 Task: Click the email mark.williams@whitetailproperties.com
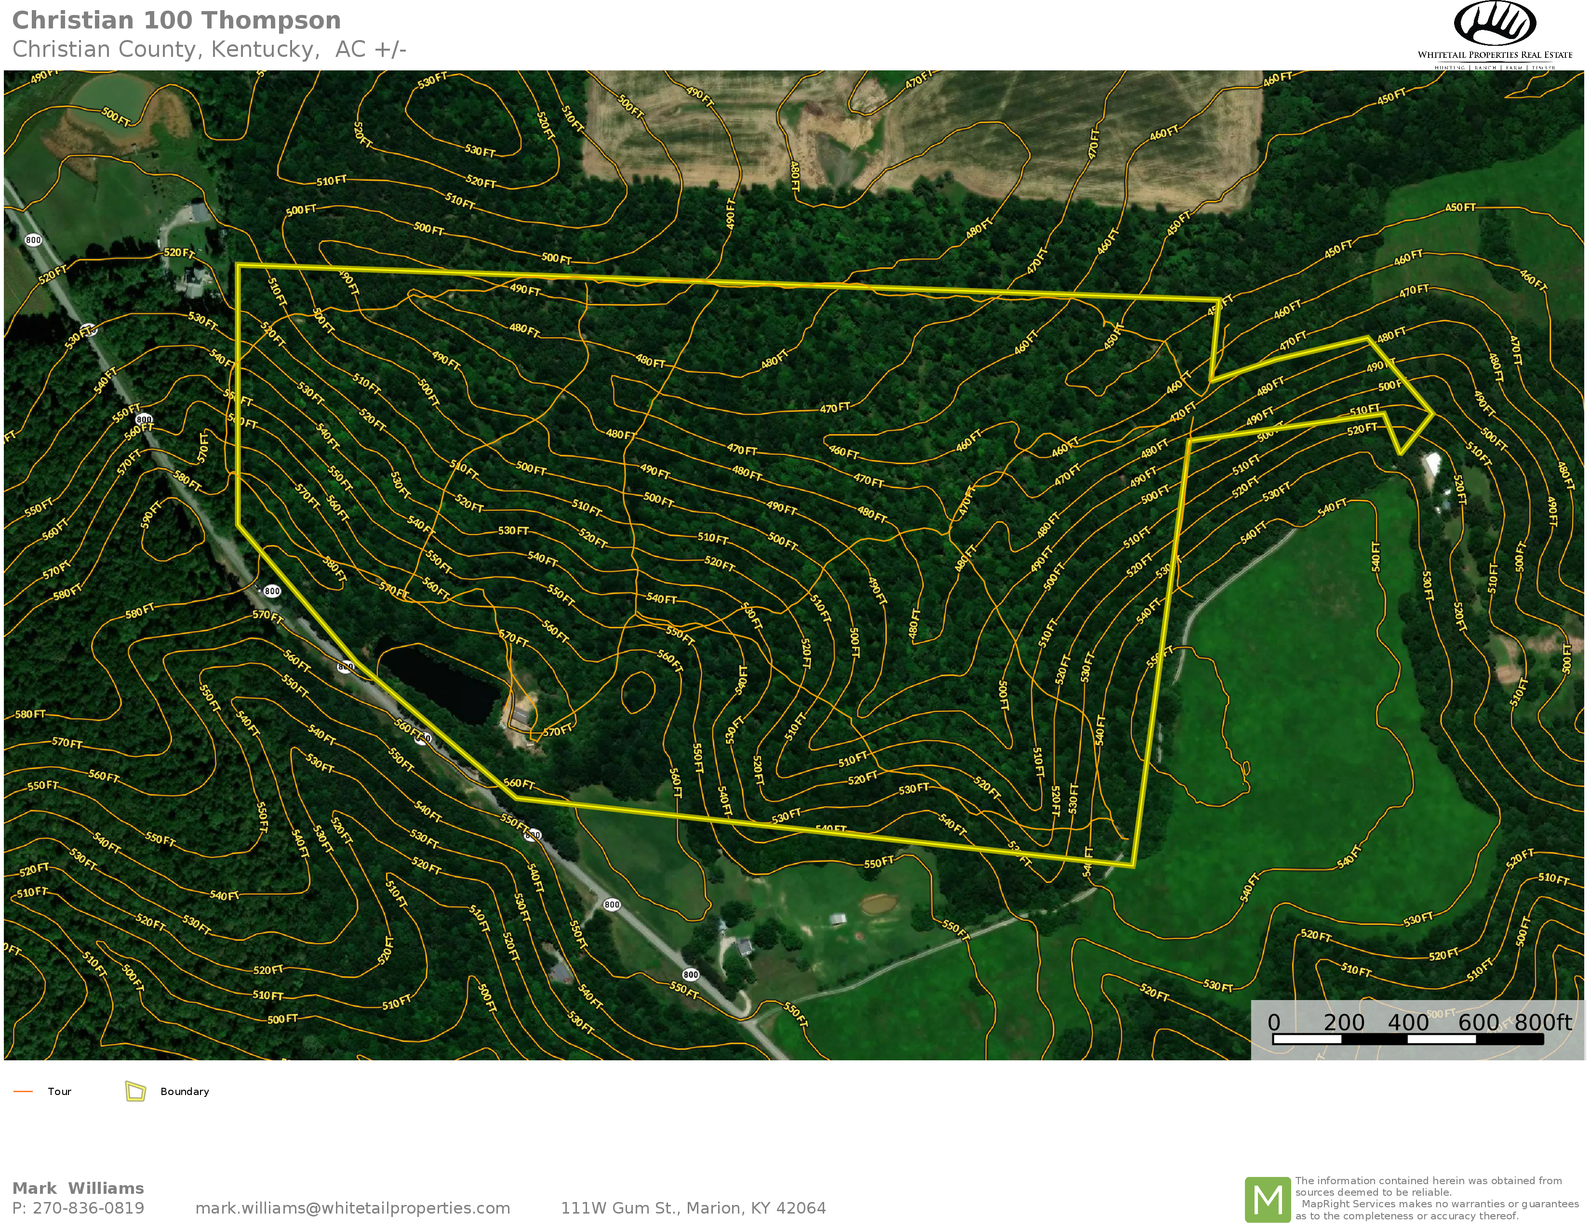(x=352, y=1208)
